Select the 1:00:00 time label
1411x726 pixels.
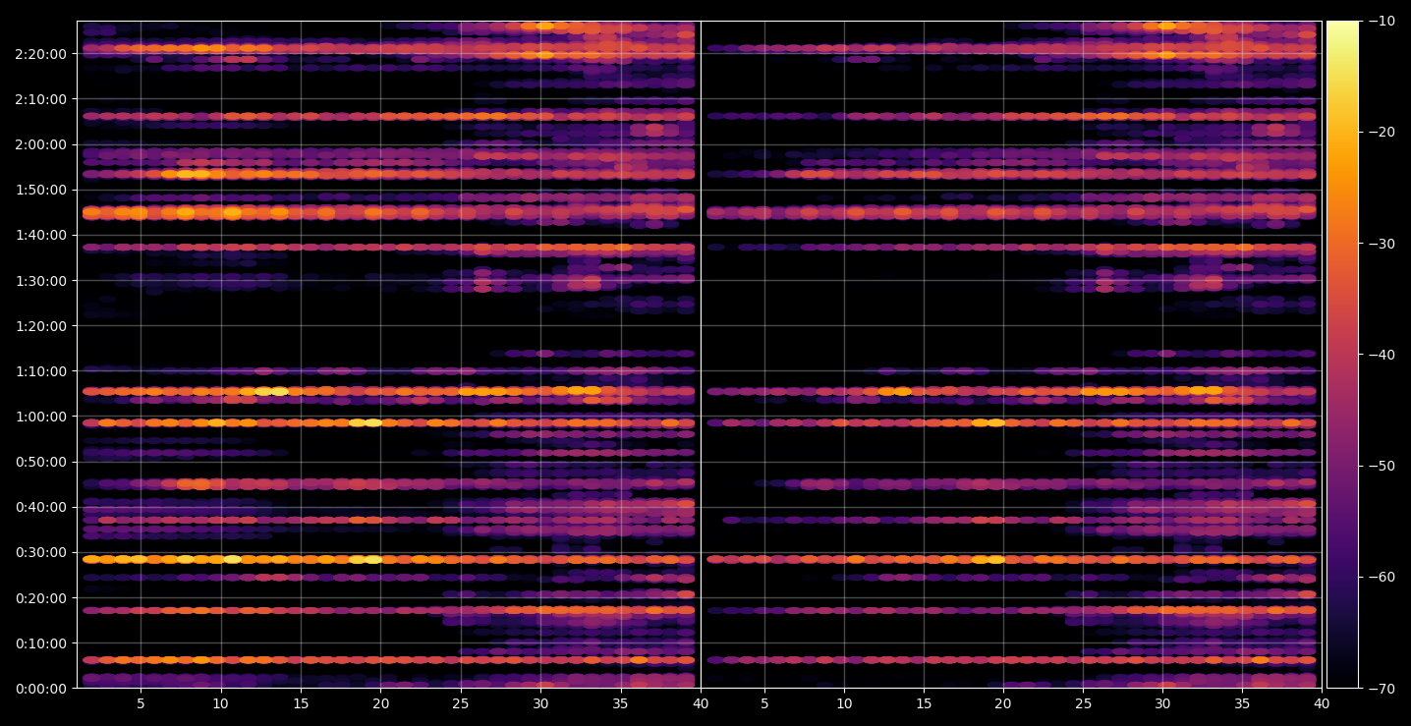coord(40,417)
